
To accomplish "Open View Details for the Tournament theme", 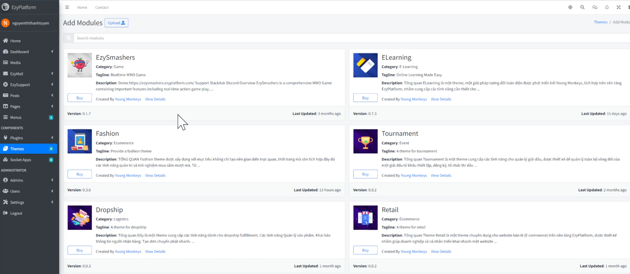I will tap(441, 176).
